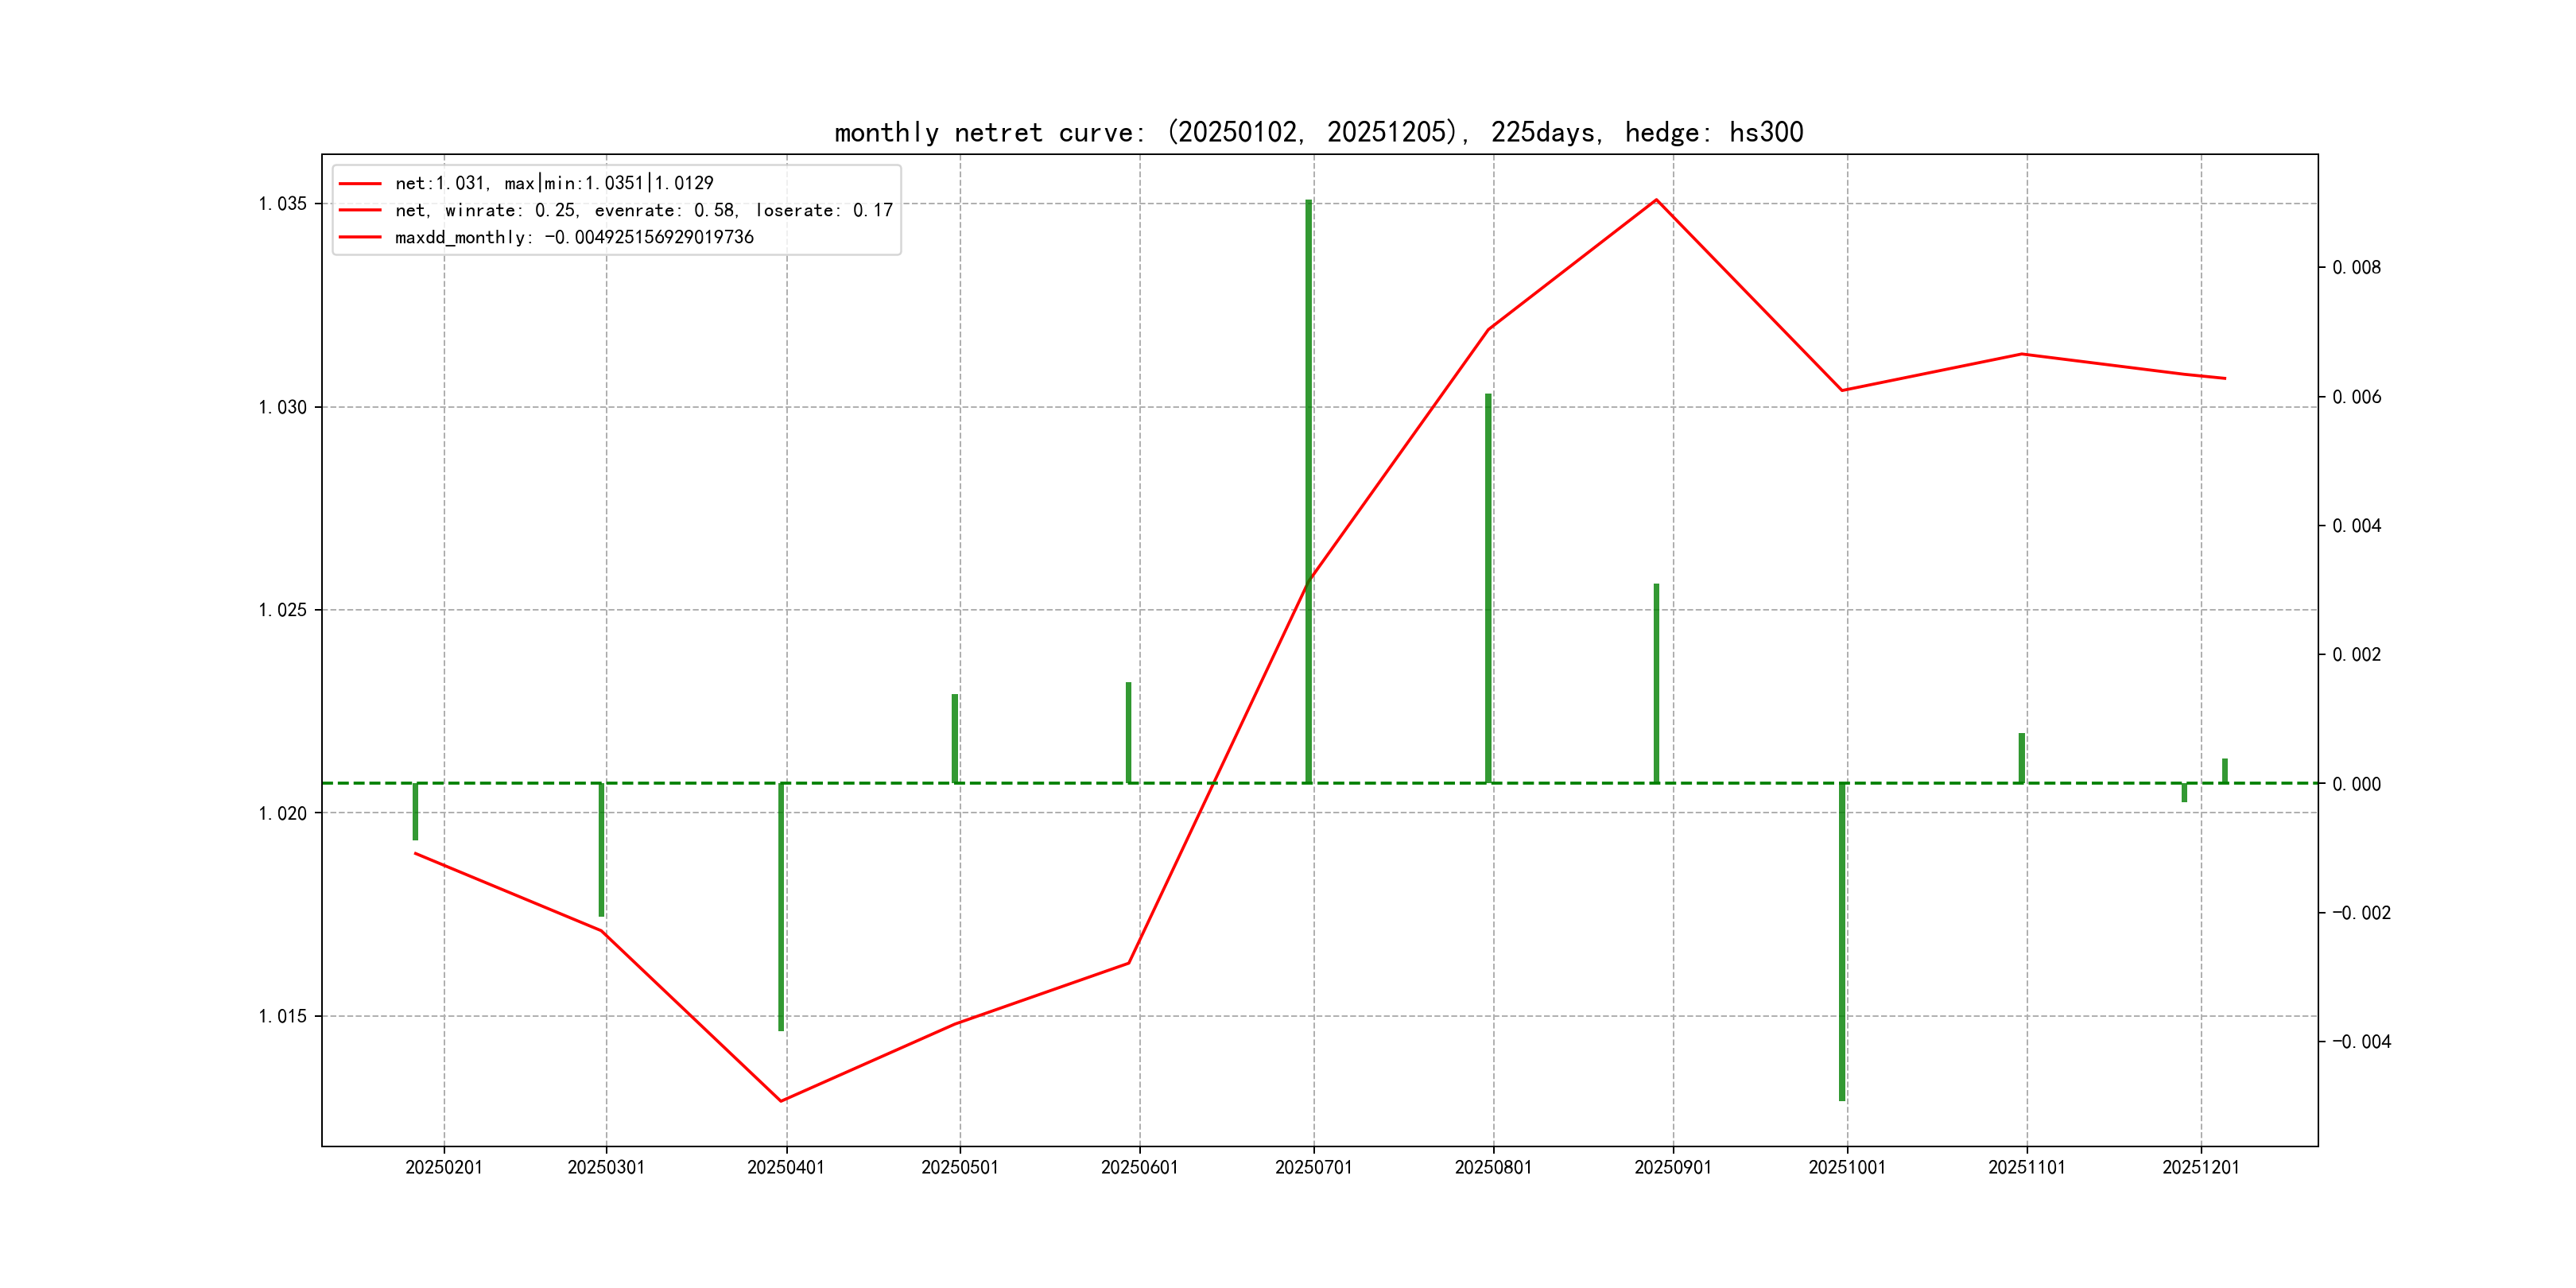This screenshot has height=1288, width=2576.
Task: Click the red curve peak near 20250901
Action: tap(1656, 200)
